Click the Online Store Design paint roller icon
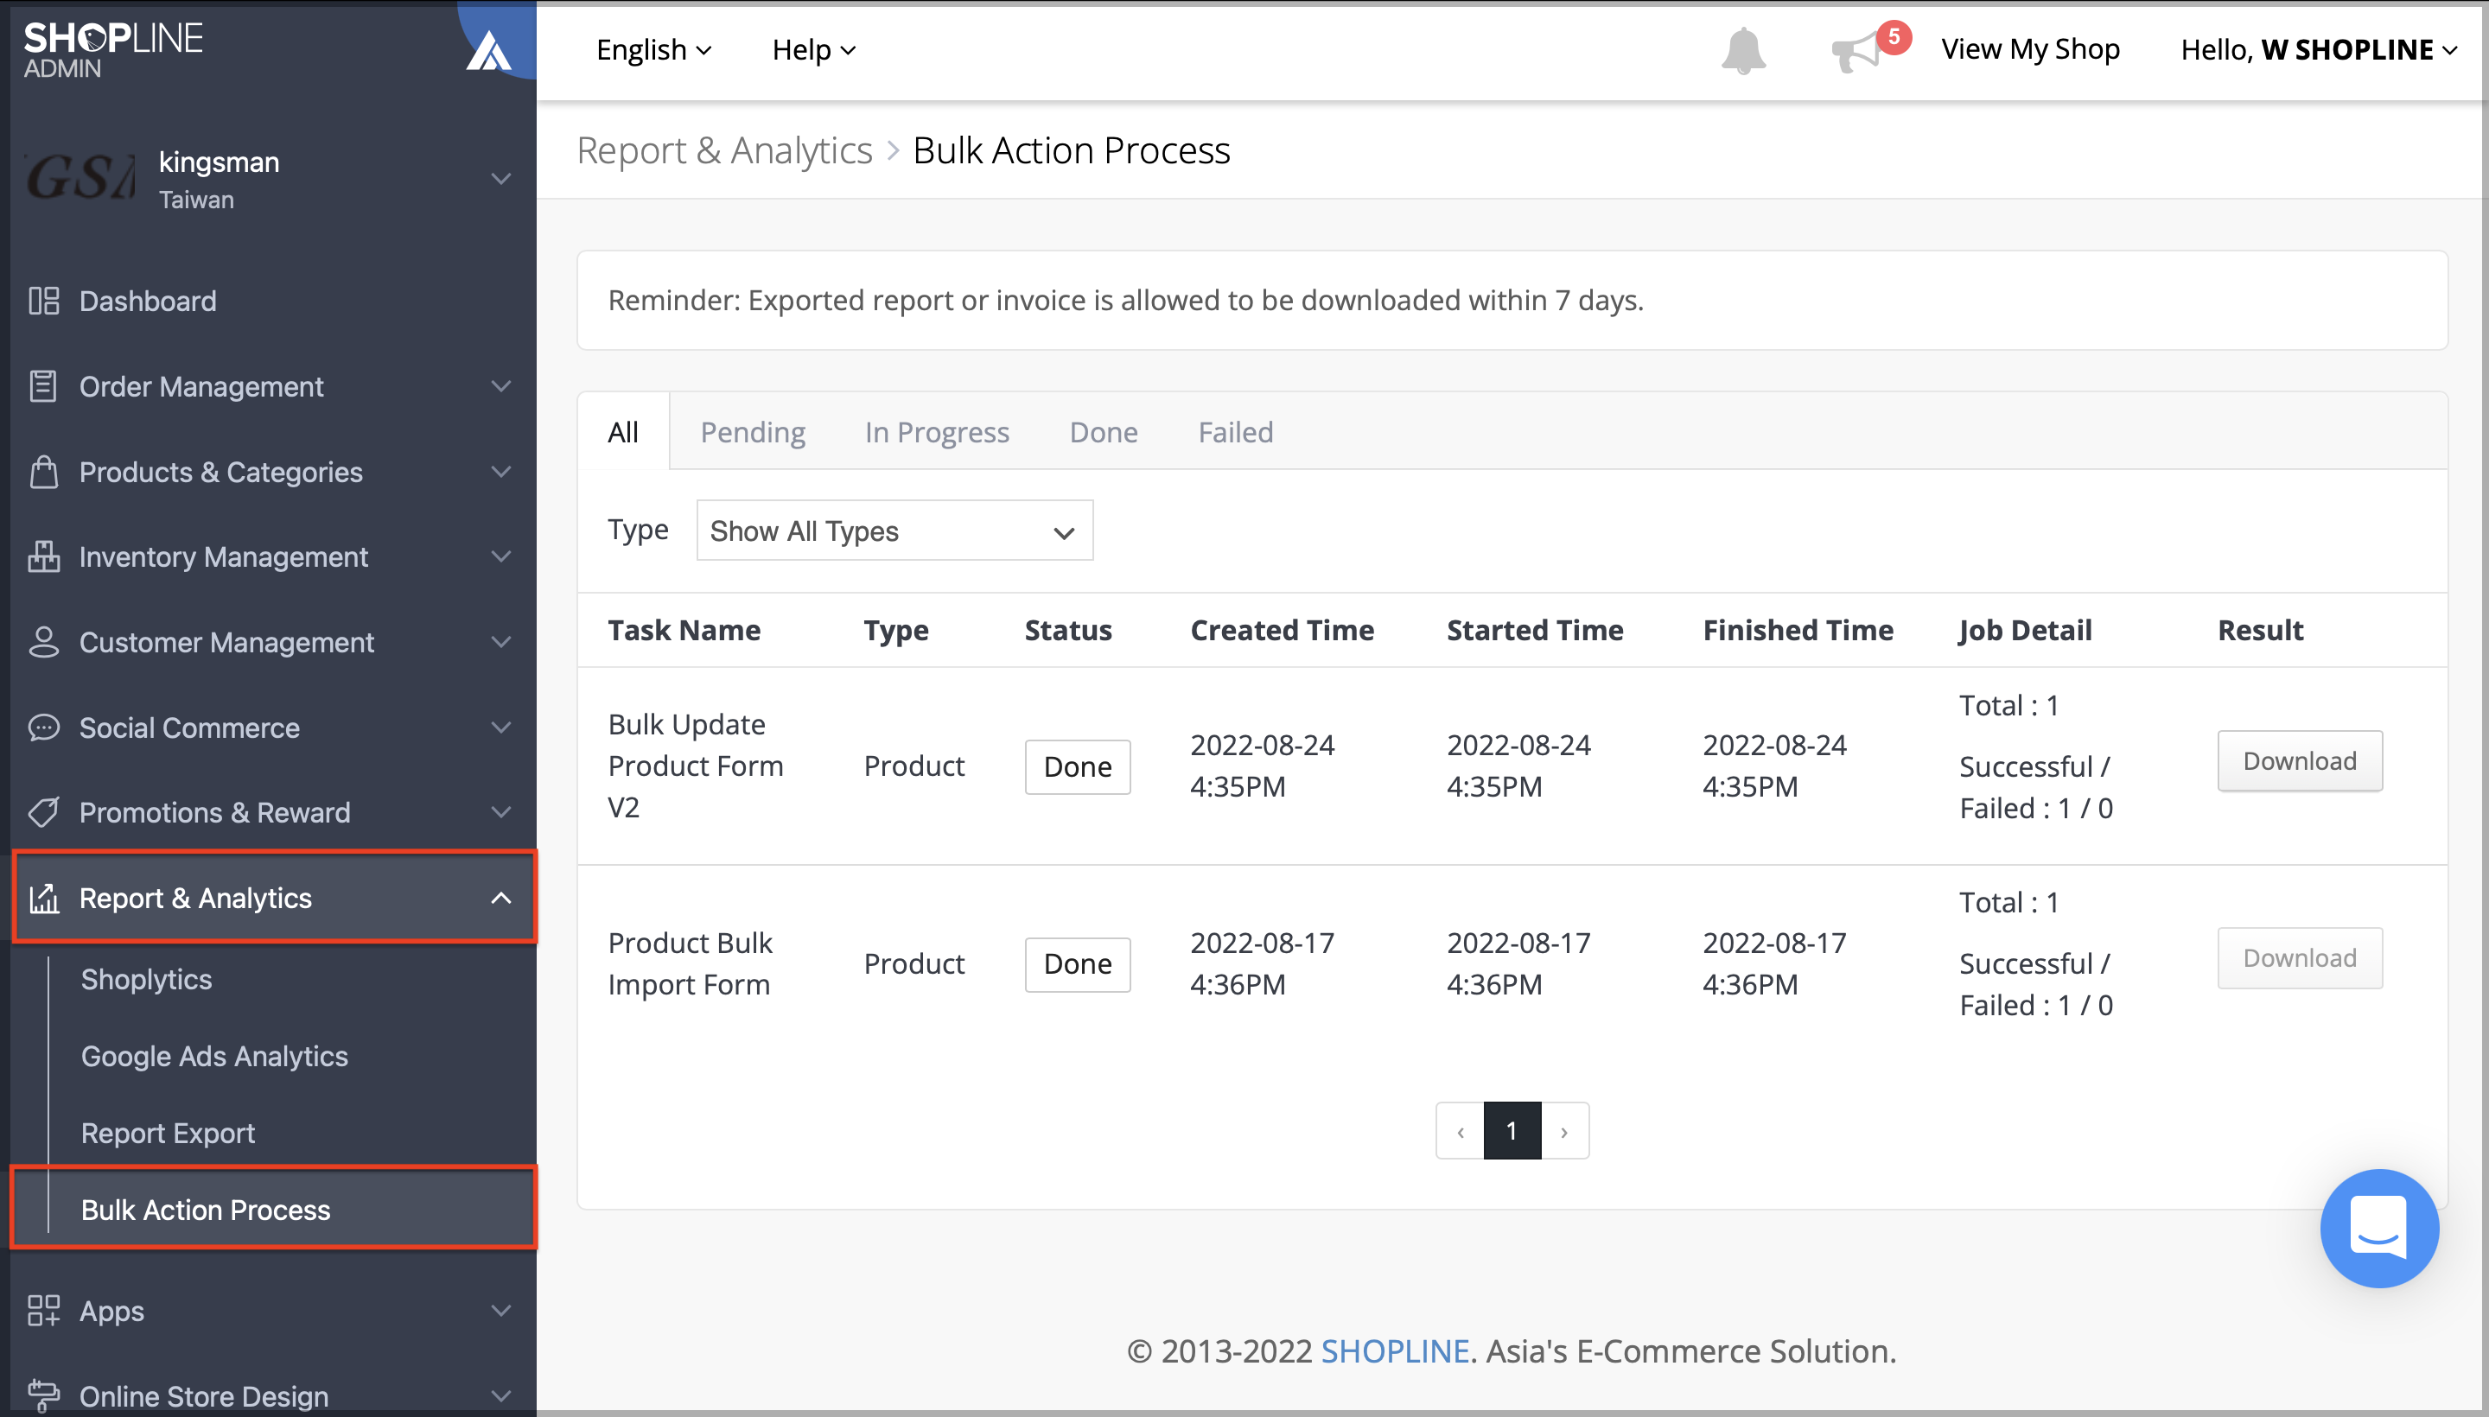This screenshot has width=2489, height=1417. (44, 1396)
